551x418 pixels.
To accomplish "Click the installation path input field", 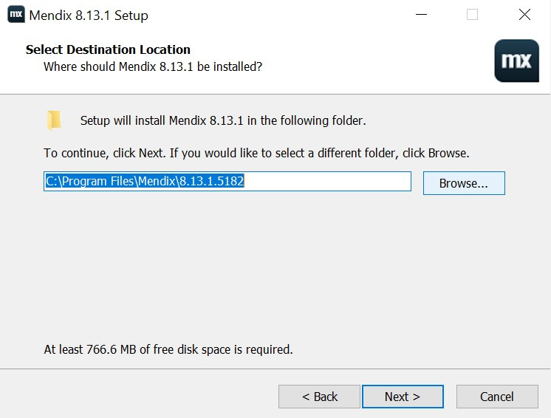I will 227,181.
